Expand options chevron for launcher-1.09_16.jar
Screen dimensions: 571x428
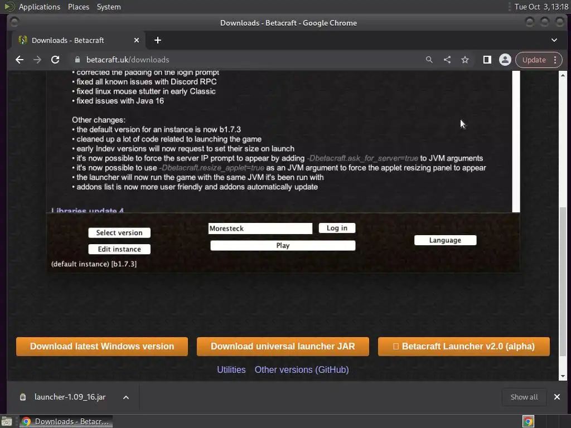[x=126, y=397]
